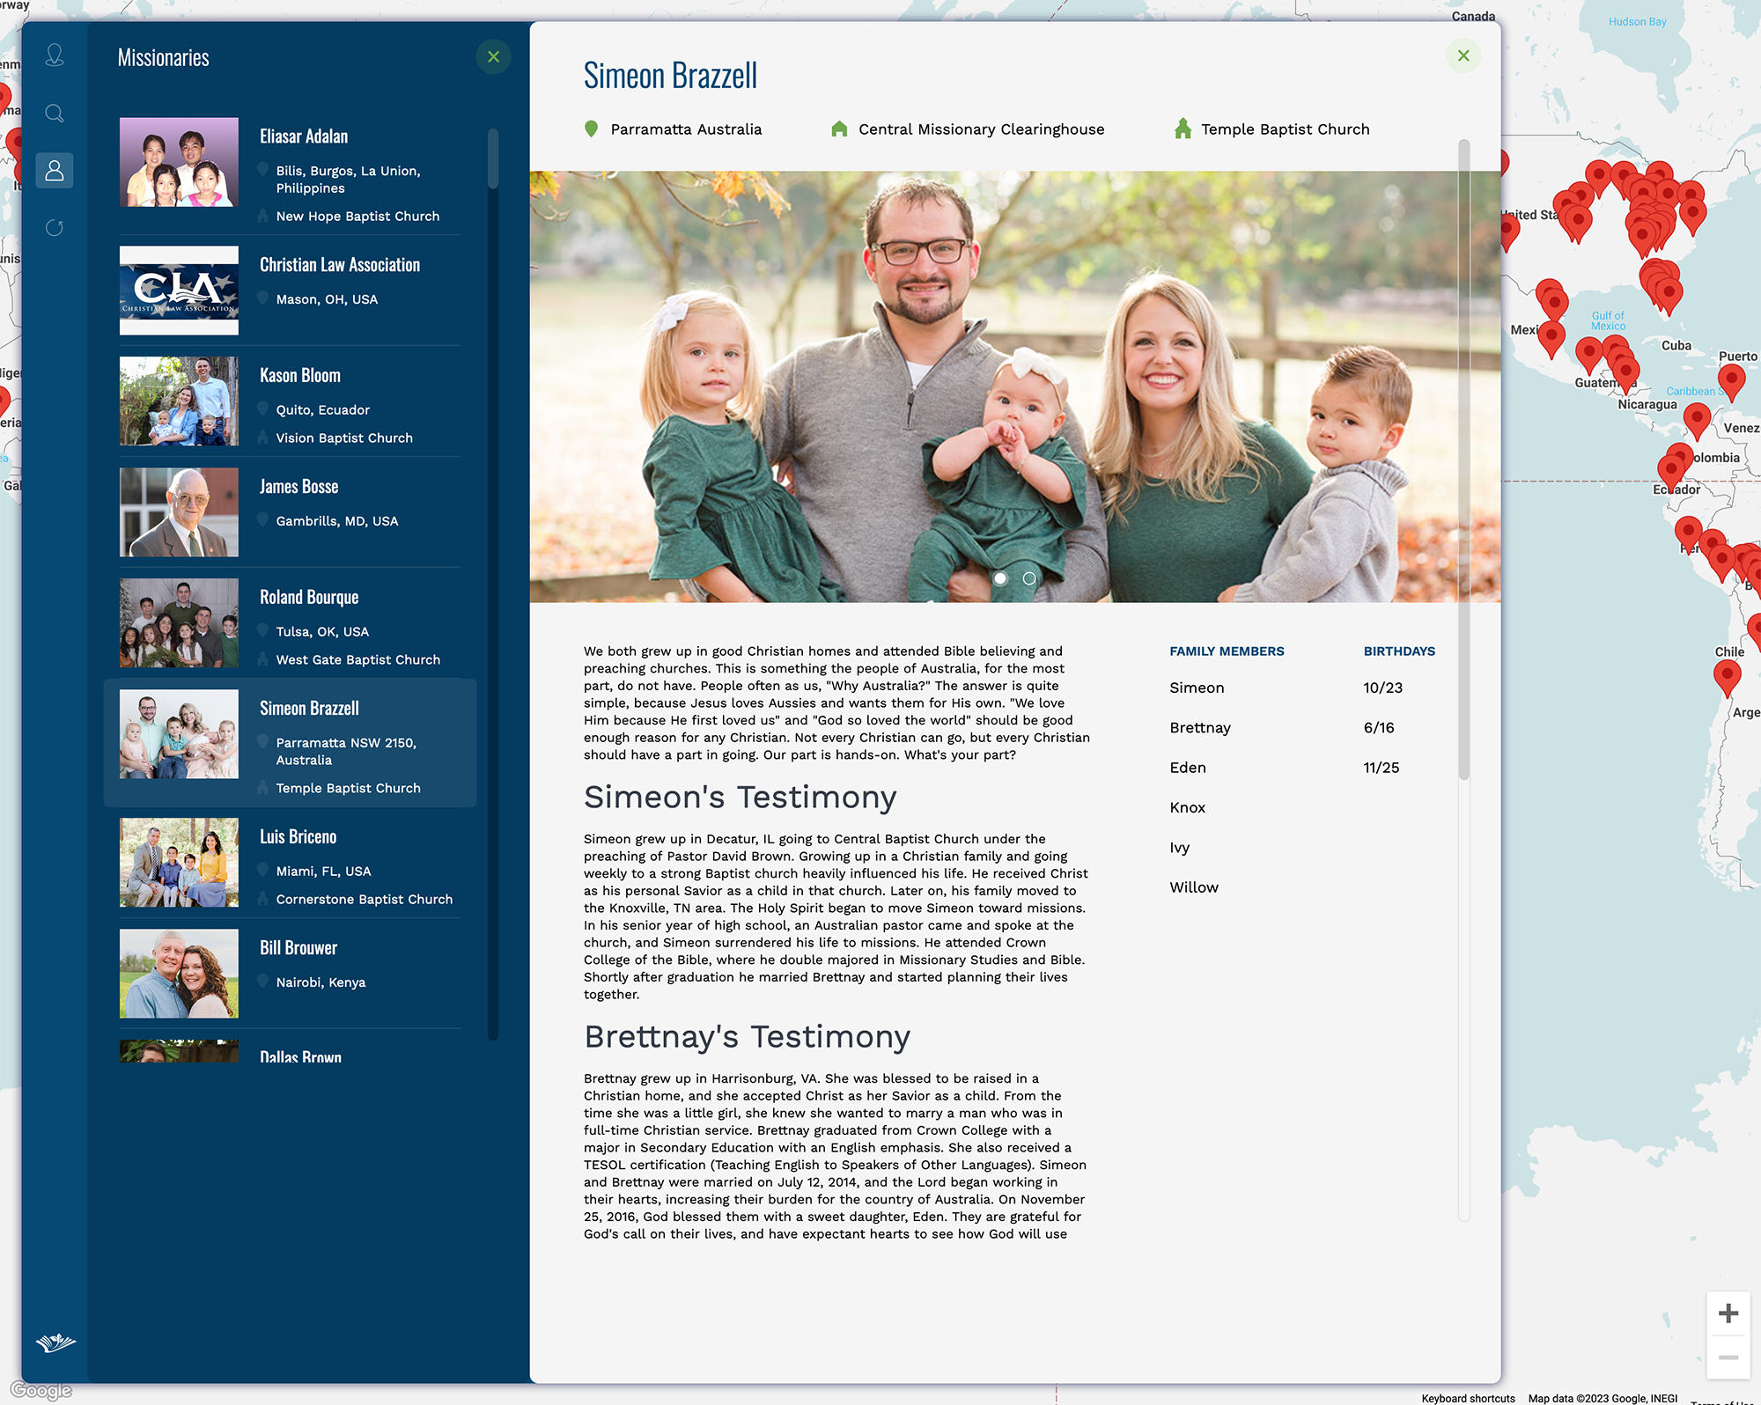This screenshot has height=1405, width=1761.
Task: Select the first photo carousel dot
Action: [x=1000, y=578]
